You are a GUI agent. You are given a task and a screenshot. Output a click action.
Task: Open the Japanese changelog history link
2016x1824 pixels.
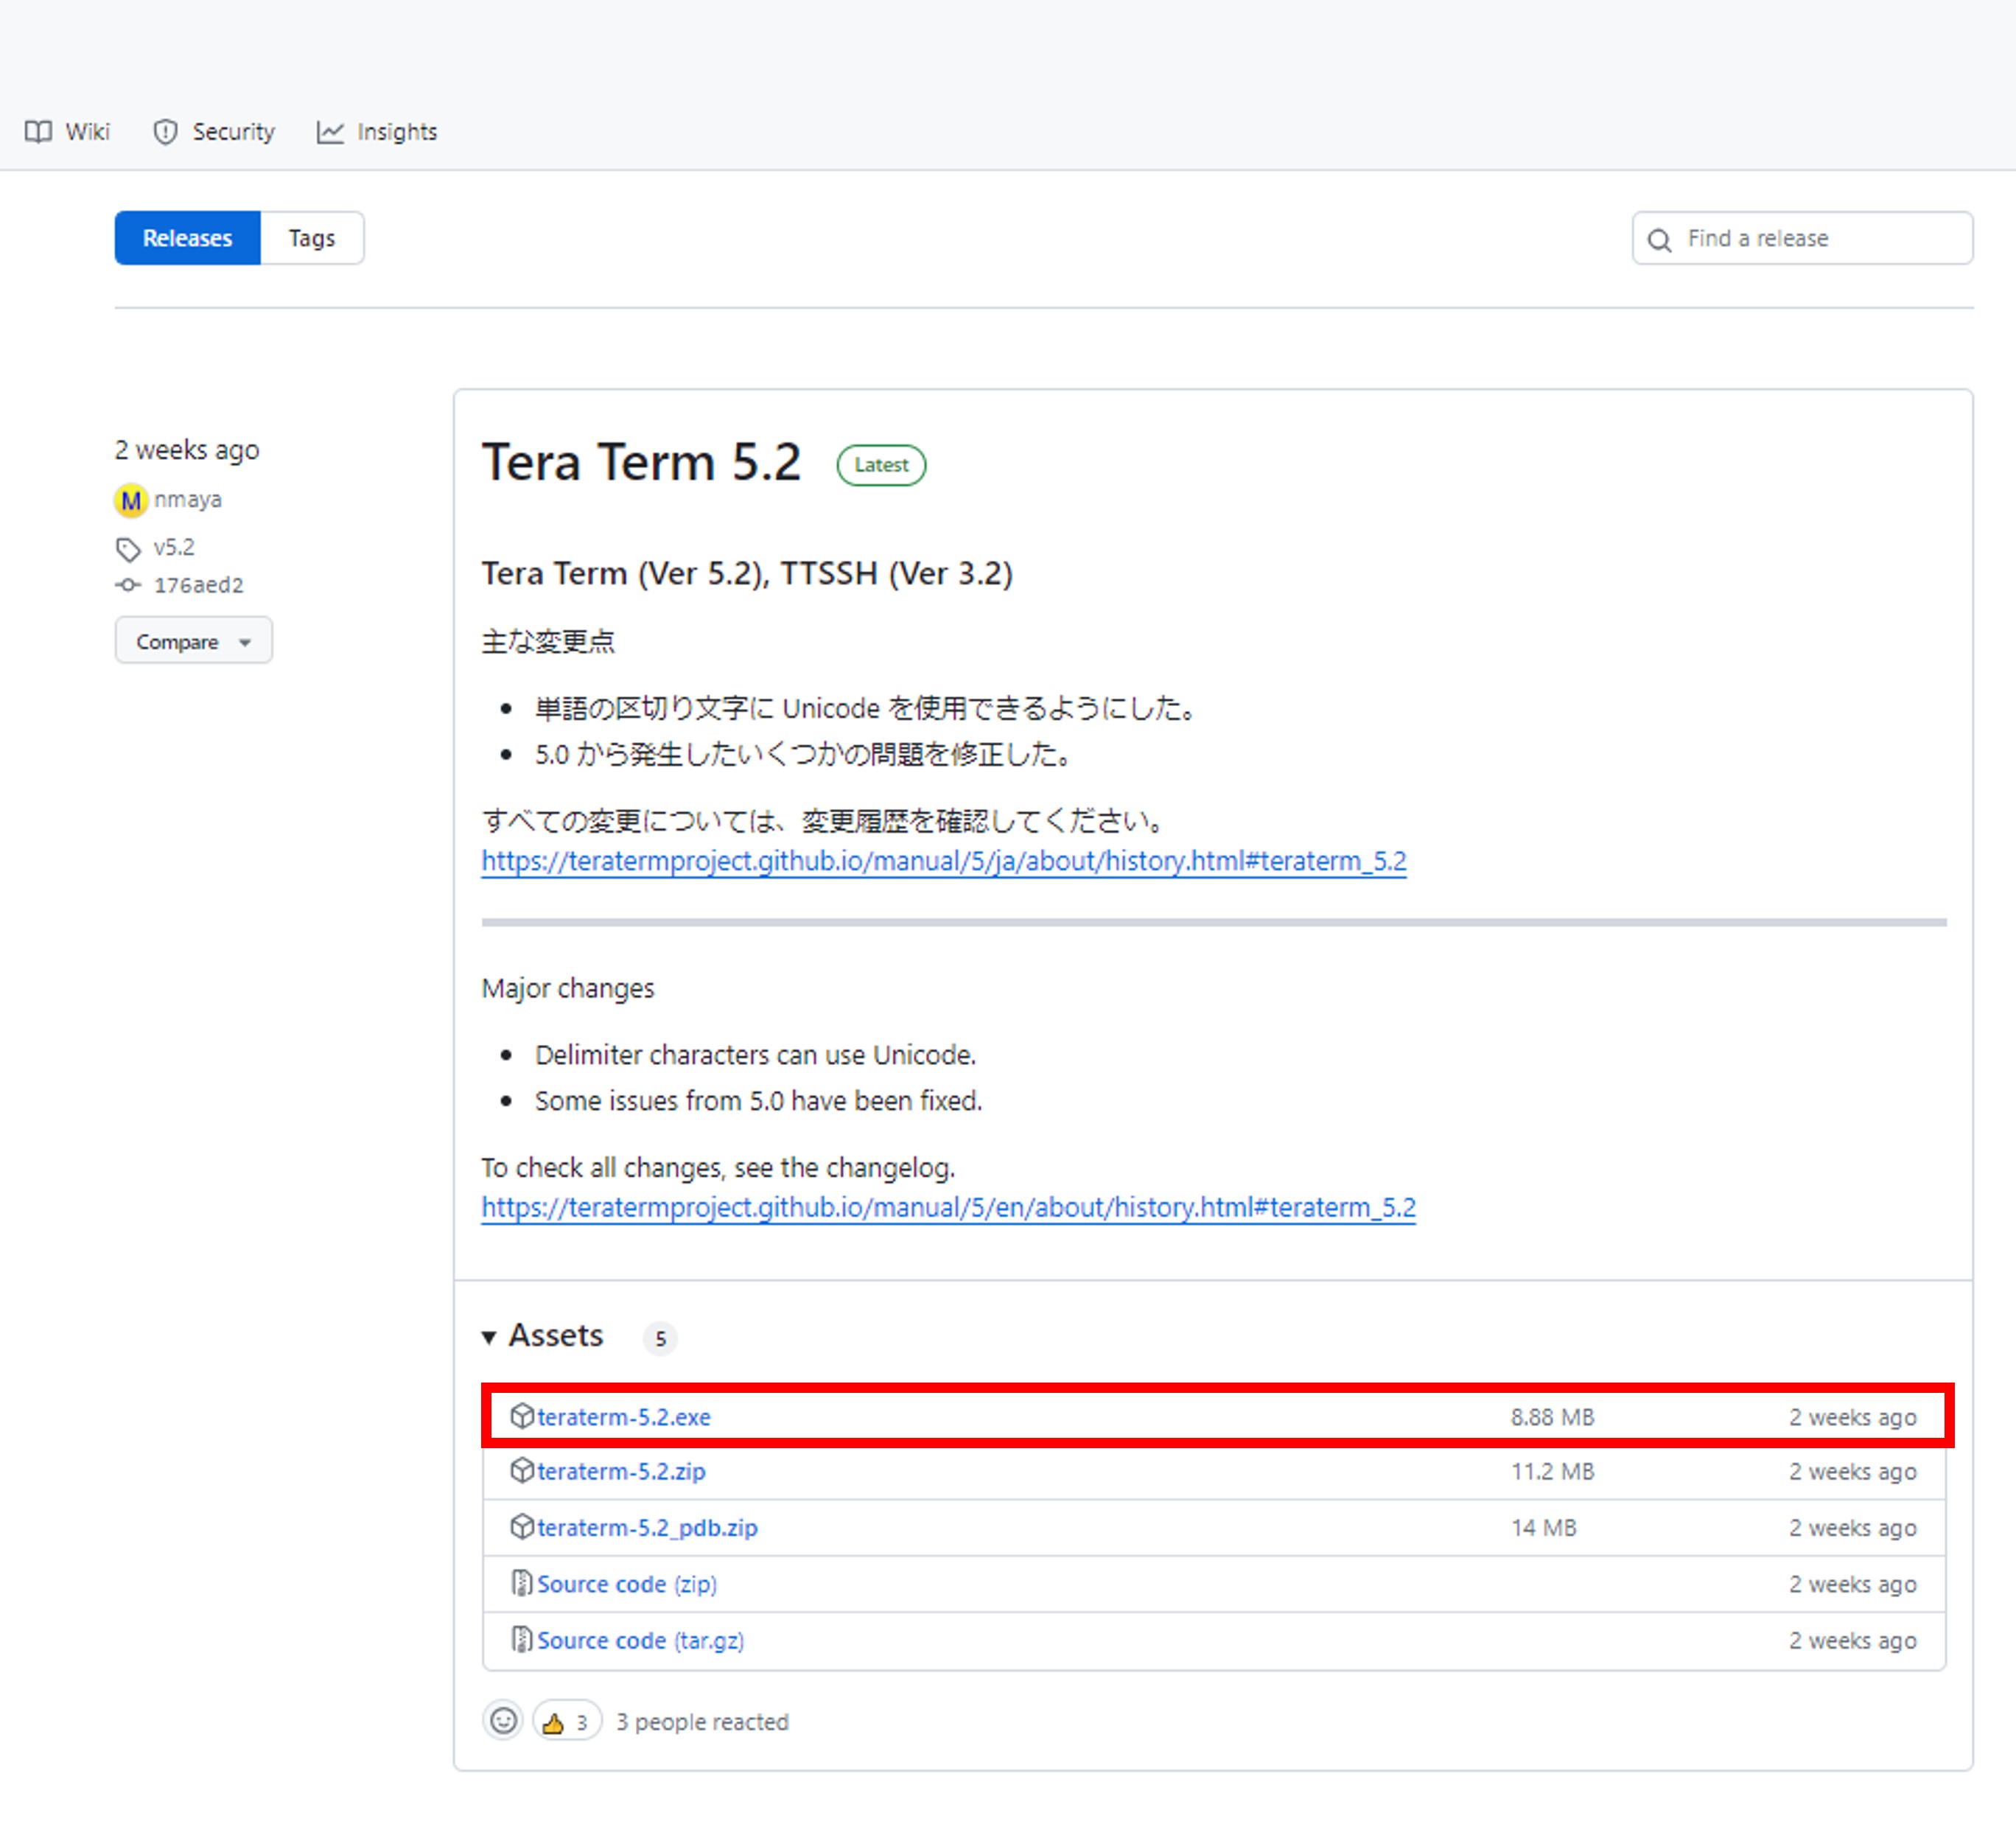[943, 861]
